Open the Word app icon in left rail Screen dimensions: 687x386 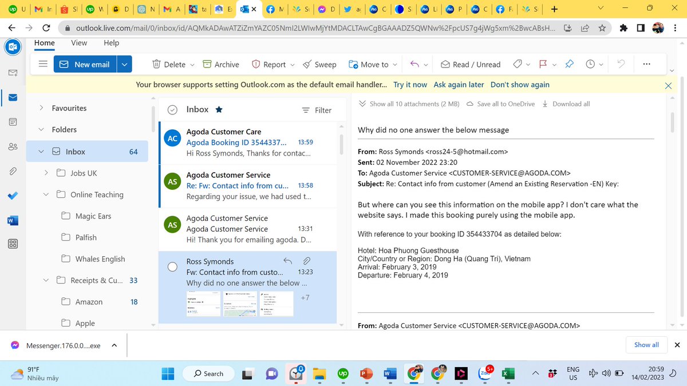point(13,220)
